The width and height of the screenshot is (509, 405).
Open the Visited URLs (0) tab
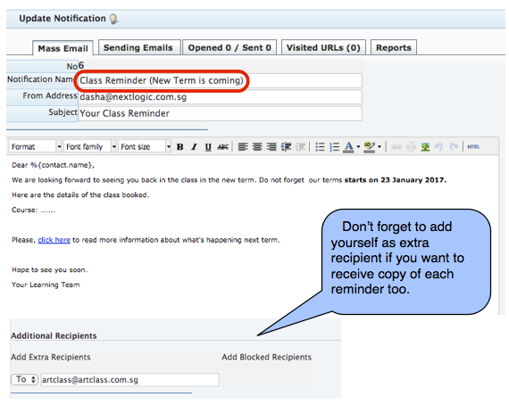[x=323, y=47]
